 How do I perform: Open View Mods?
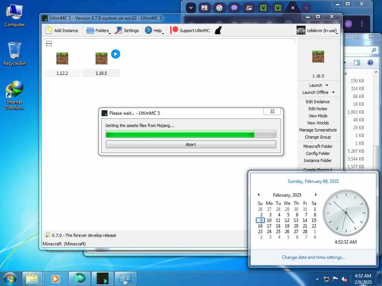[x=318, y=116]
